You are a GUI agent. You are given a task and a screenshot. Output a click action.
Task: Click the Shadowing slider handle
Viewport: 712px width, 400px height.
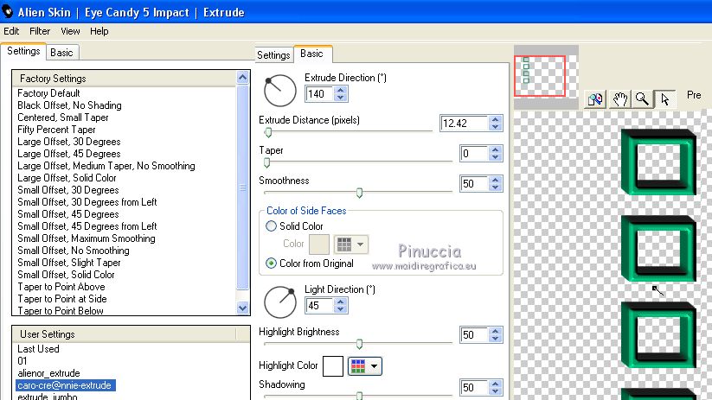coord(359,396)
